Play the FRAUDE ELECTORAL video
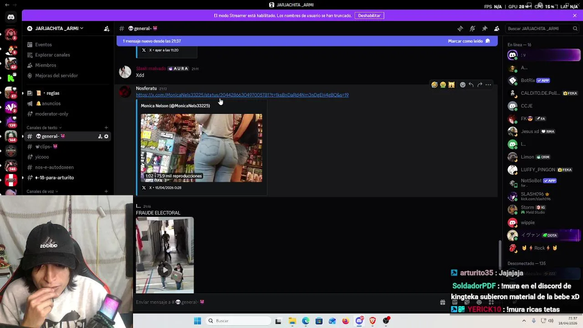This screenshot has height=328, width=583. tap(164, 270)
